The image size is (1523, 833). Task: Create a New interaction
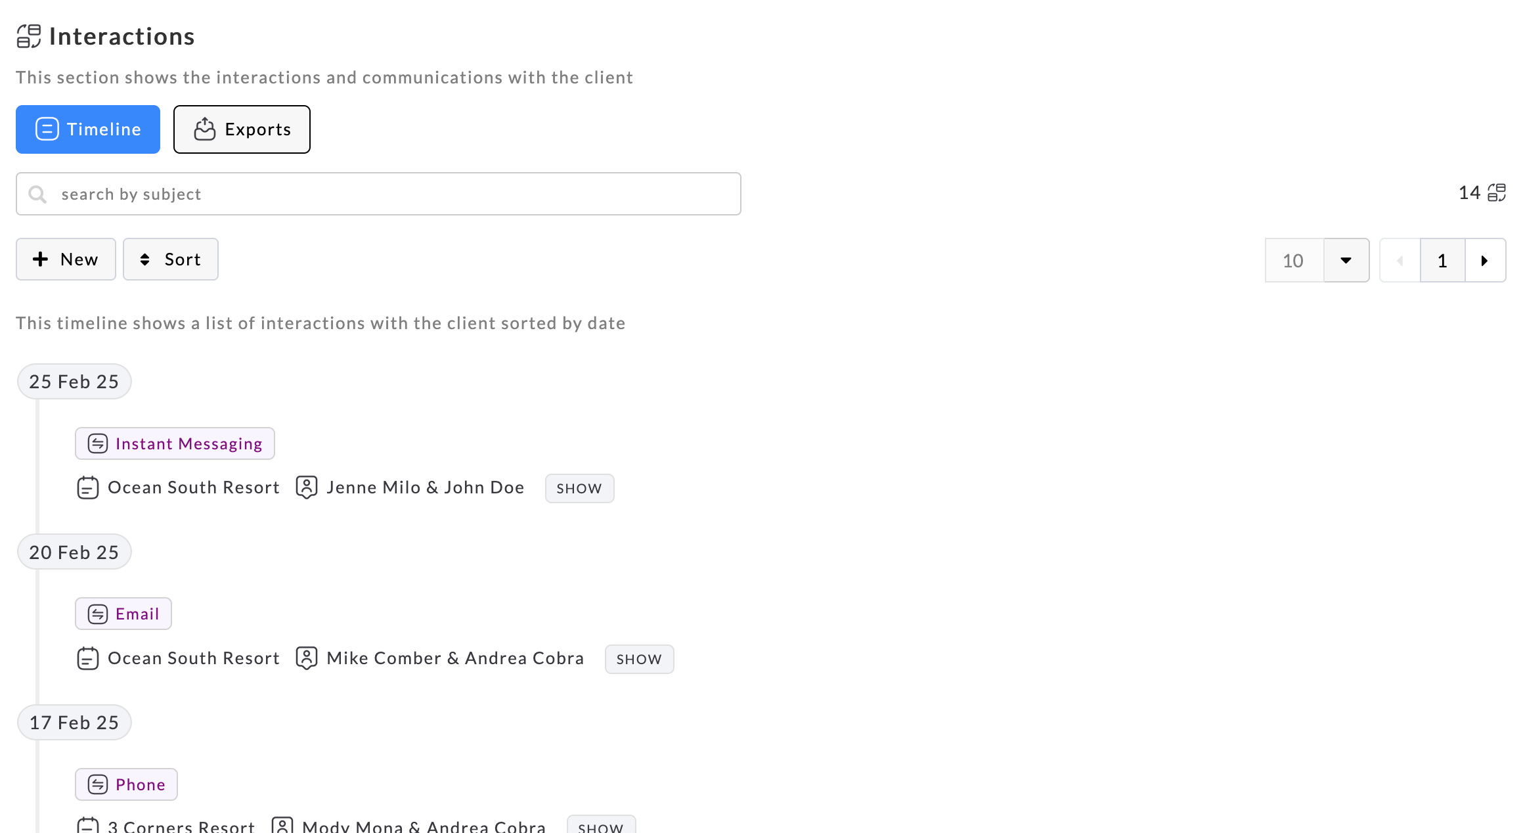click(x=66, y=259)
